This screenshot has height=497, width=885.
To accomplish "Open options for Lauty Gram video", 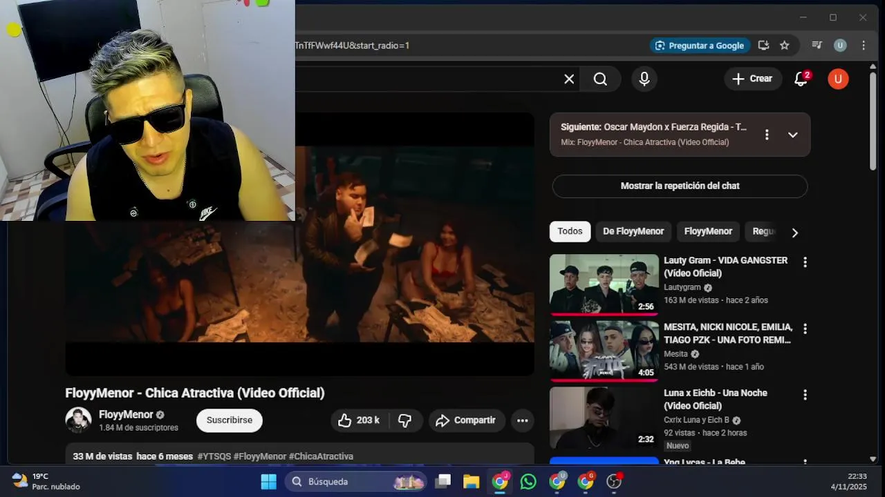I will [x=805, y=262].
